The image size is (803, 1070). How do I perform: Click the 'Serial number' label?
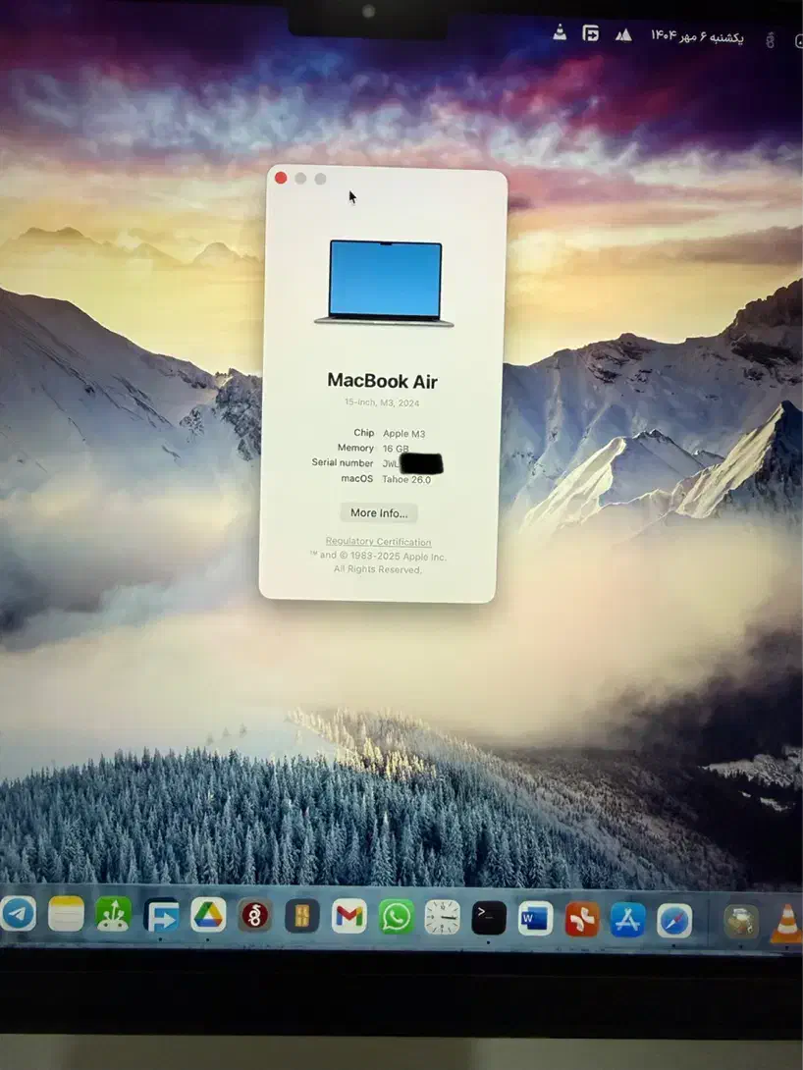point(343,462)
